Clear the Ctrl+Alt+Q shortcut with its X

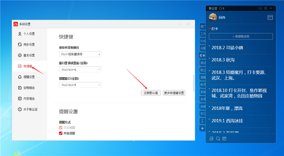click(x=99, y=69)
